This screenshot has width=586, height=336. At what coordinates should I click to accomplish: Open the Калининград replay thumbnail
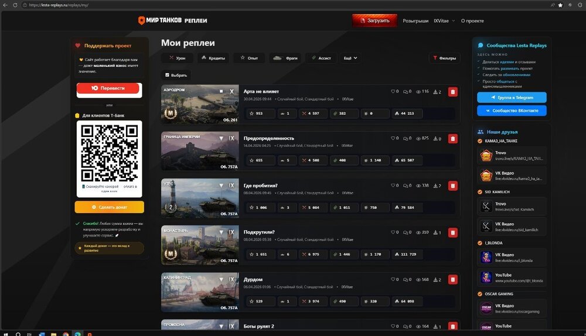[200, 292]
